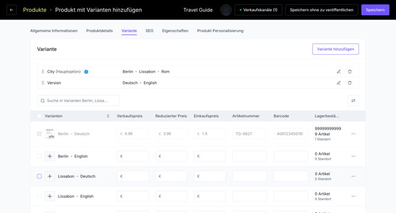Screen dimensions: 396x213
Task: Click "0 Artikel" in Berlin English row
Action: pos(322,154)
